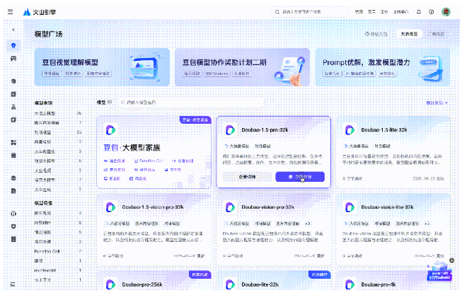Switch to the 列表视图 view tab
Image resolution: width=462 pixels, height=295 pixels.
[x=409, y=34]
